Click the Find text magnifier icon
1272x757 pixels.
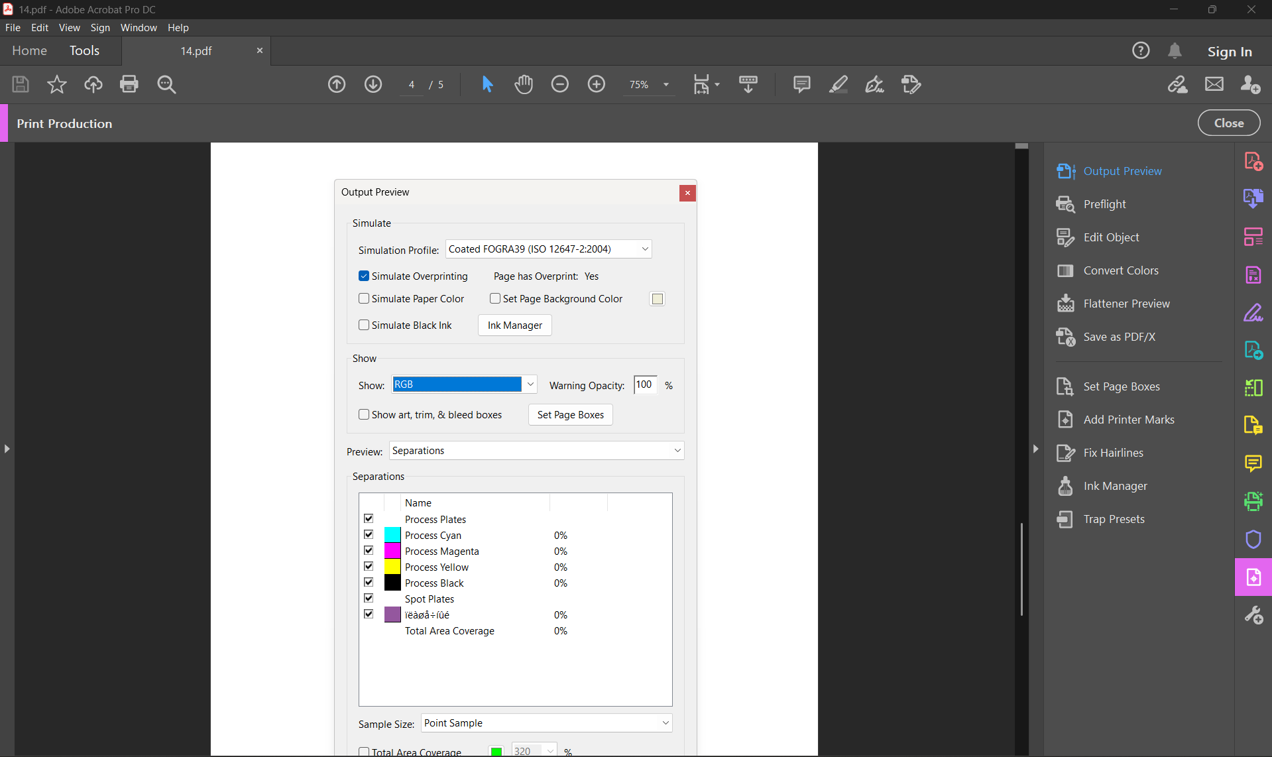click(x=166, y=84)
